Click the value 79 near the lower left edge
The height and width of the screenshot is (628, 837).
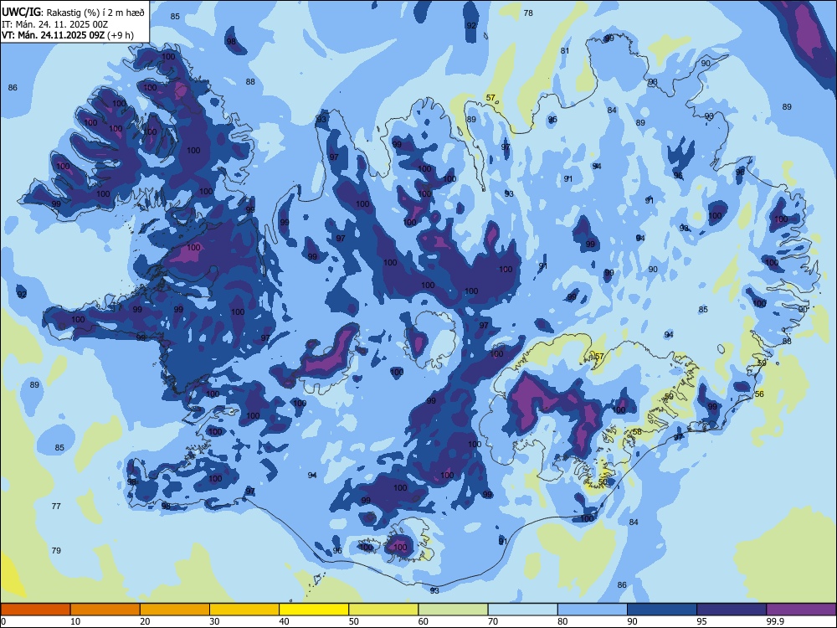tap(56, 550)
